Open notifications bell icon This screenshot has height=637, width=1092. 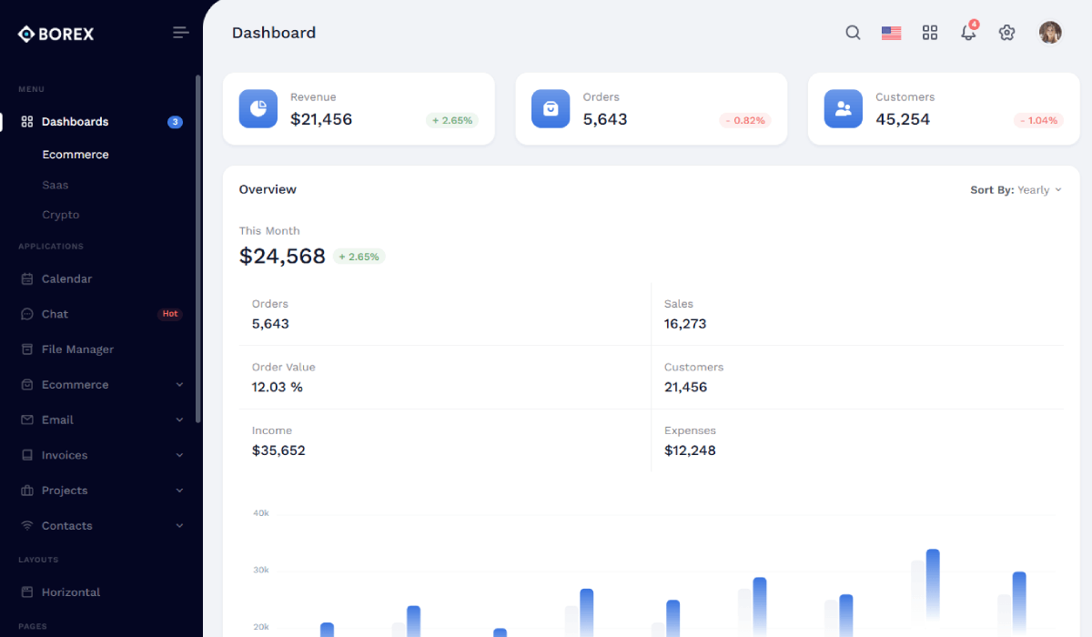click(x=968, y=33)
